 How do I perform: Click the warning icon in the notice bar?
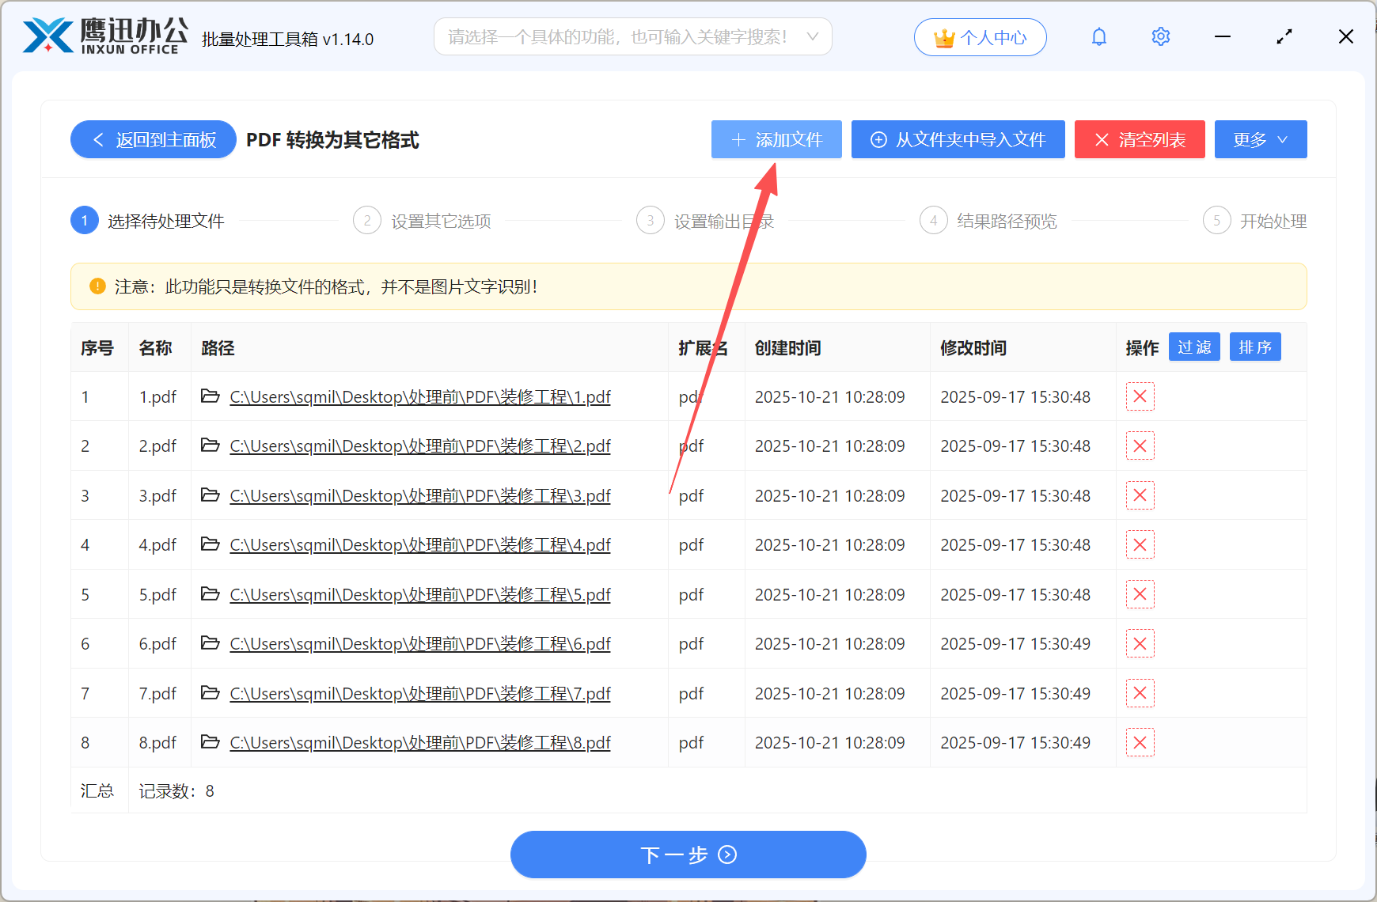(x=97, y=286)
